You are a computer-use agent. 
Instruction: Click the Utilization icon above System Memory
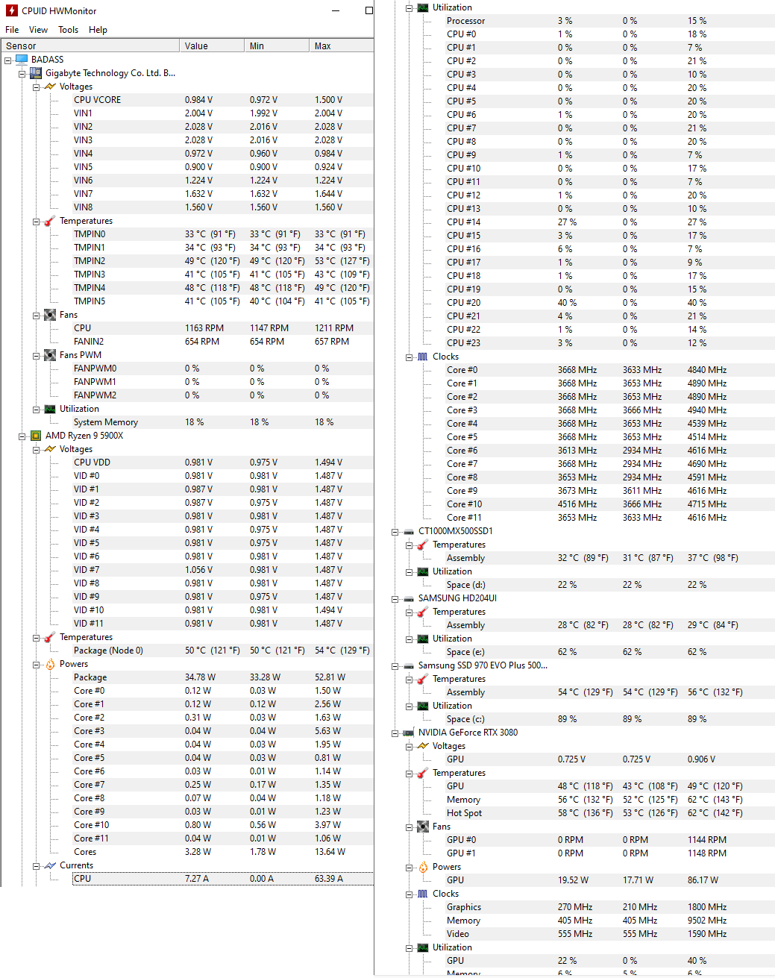(x=50, y=409)
